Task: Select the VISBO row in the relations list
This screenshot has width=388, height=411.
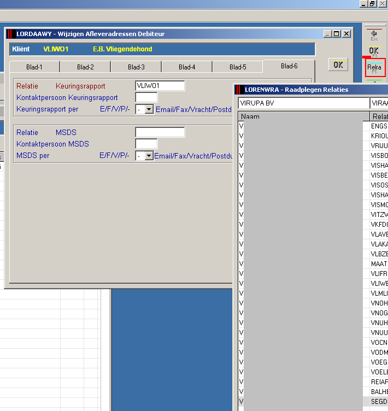Action: click(313, 155)
